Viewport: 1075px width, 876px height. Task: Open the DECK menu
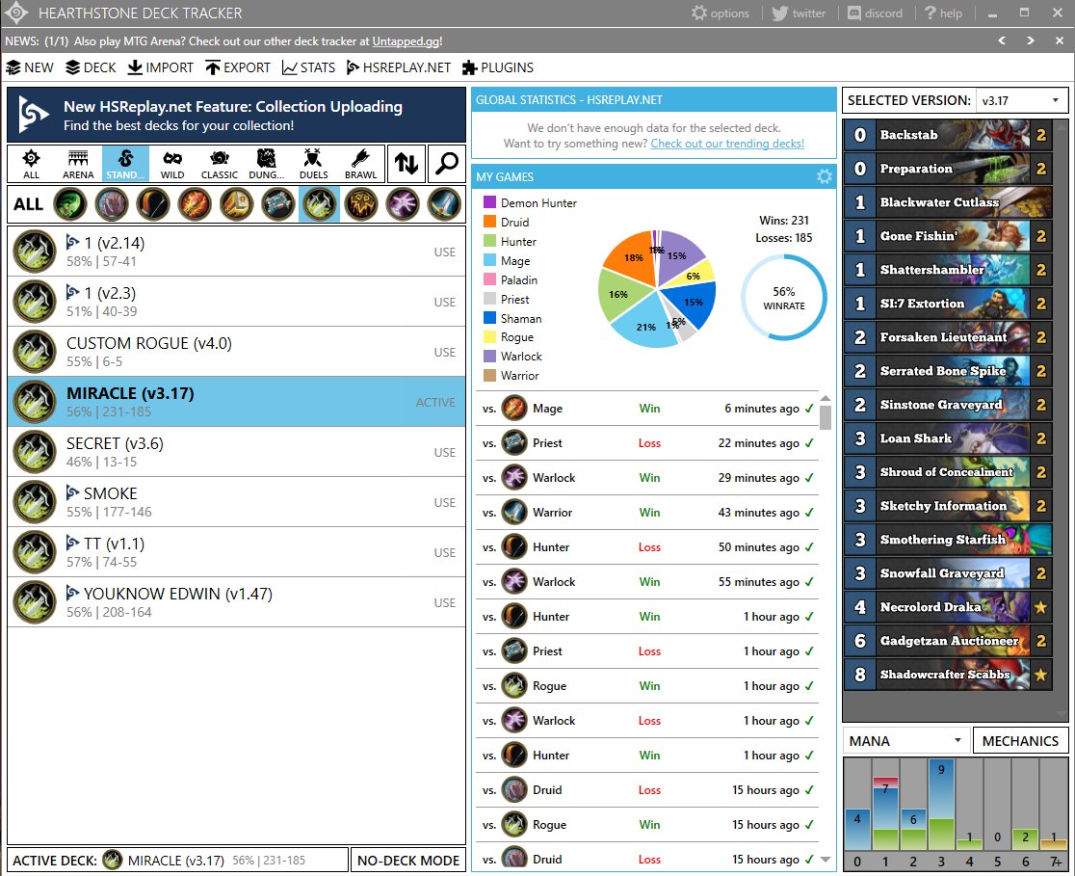(x=92, y=67)
